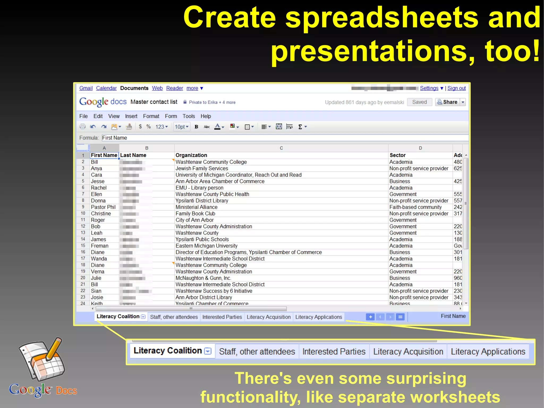Open the background color squares picker
Screen dimensions: 544x408
point(235,127)
